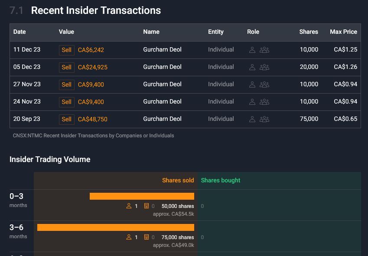
Task: Click company building icon in 0–3 months row
Action: pyautogui.click(x=146, y=206)
